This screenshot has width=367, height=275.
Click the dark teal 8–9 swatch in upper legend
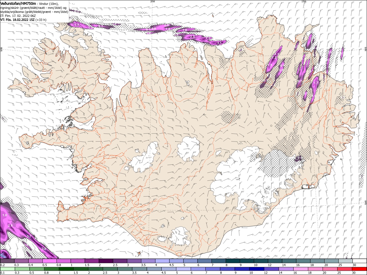click(233, 261)
